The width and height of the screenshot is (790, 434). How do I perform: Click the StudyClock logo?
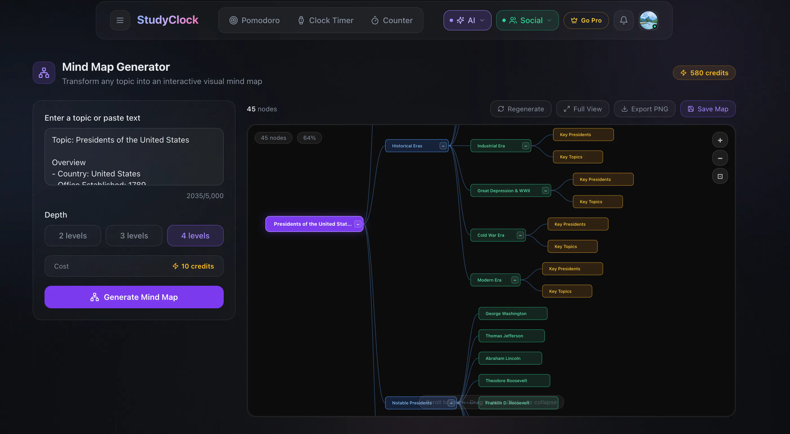(x=167, y=20)
